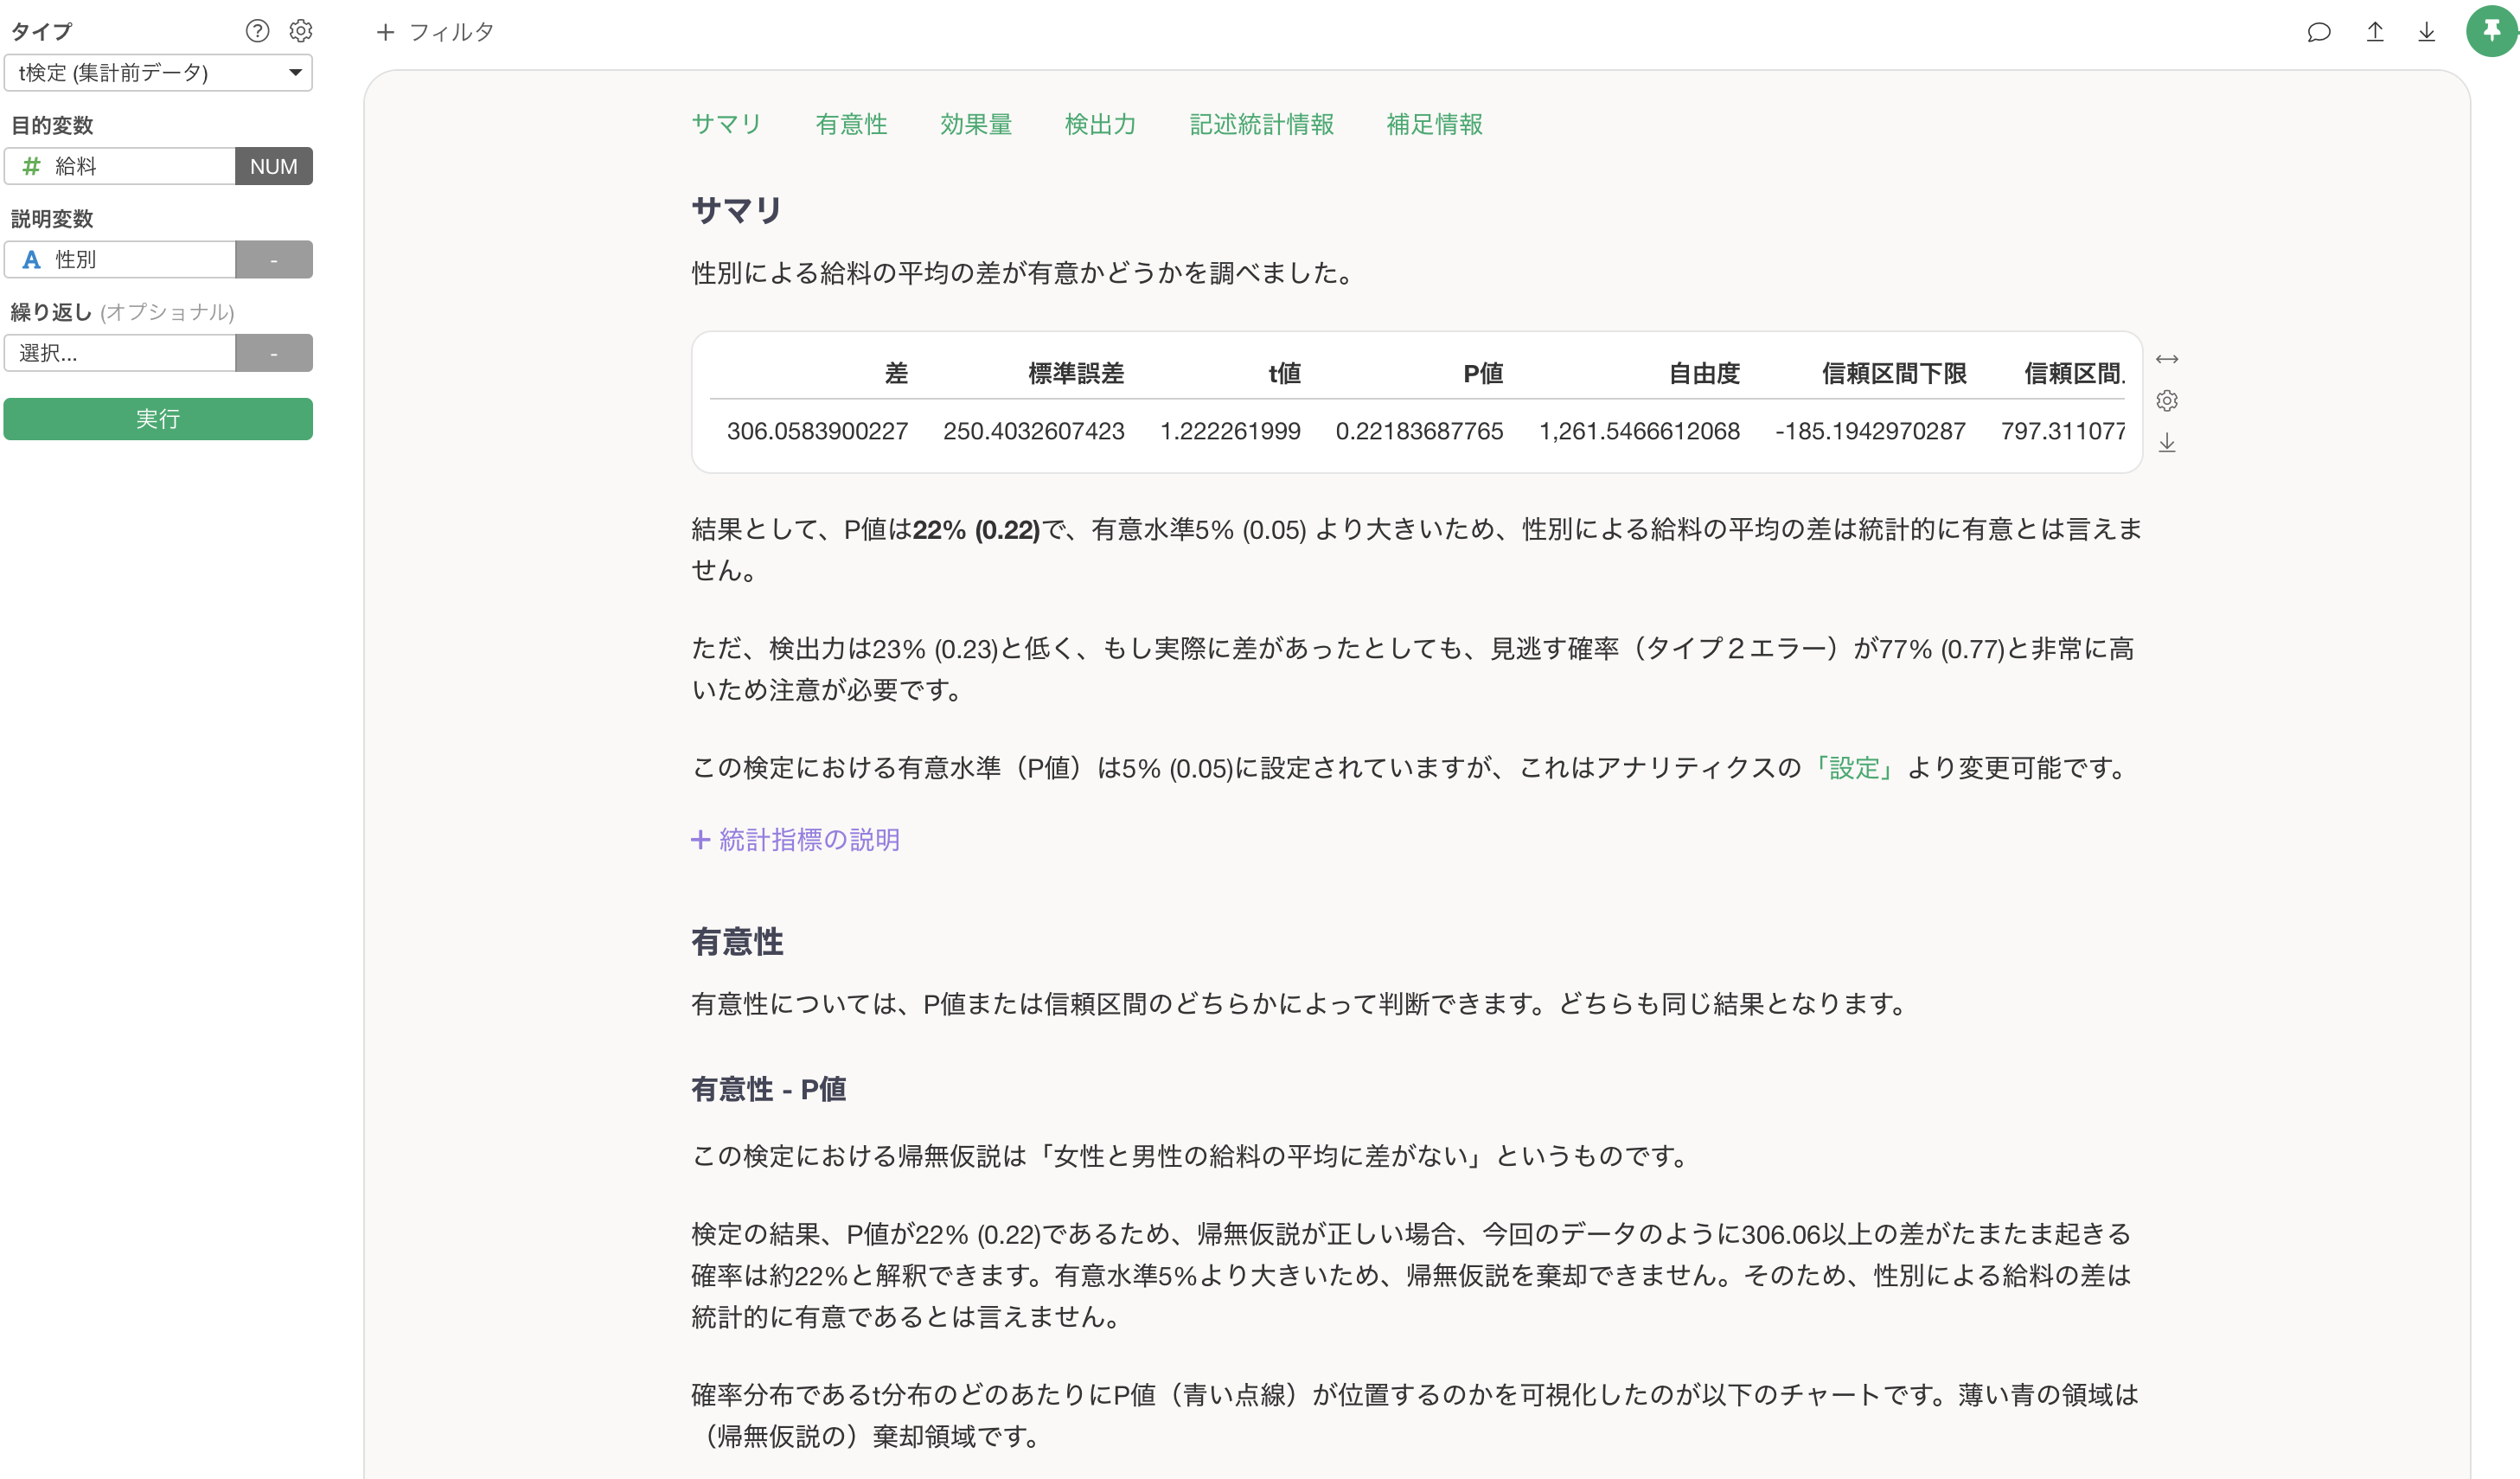Click the top-right upload arrow icon

pos(2374,32)
